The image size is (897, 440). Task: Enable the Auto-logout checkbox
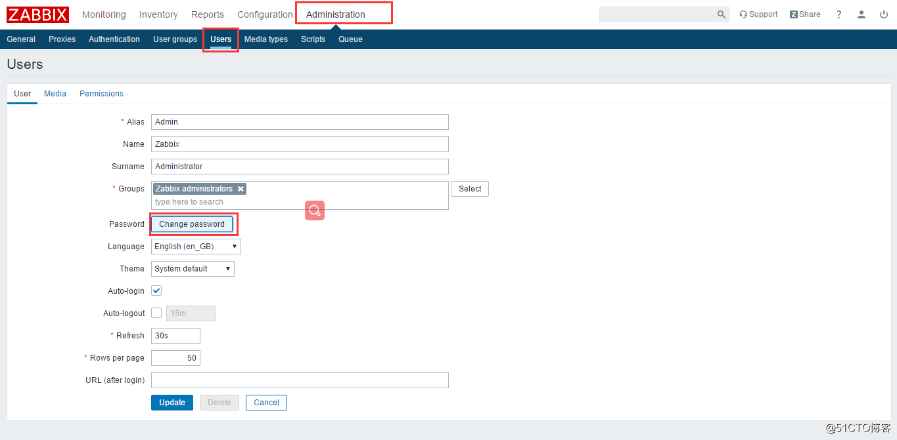pos(156,313)
